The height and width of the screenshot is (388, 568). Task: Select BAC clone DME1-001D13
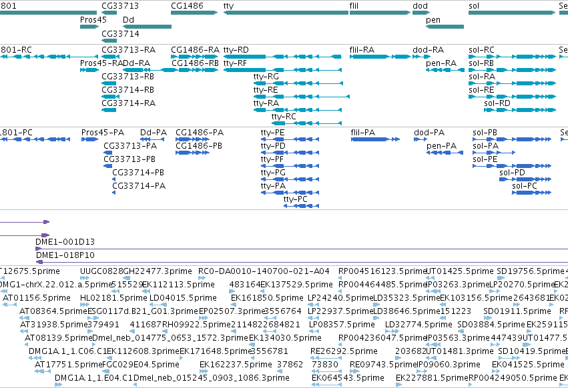(x=302, y=249)
